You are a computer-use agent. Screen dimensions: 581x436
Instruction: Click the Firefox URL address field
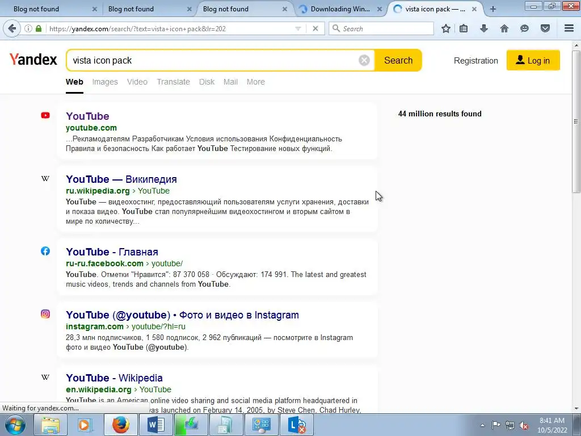click(x=170, y=28)
